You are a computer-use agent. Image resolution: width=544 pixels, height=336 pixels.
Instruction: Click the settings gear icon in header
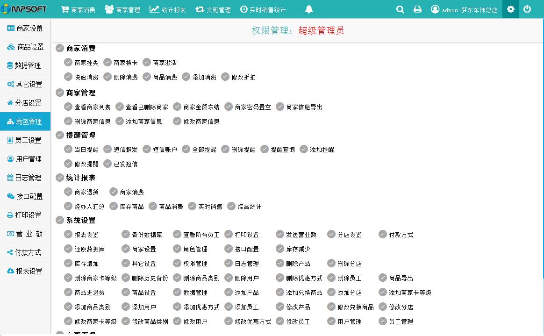(511, 9)
